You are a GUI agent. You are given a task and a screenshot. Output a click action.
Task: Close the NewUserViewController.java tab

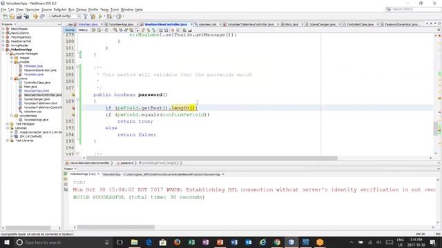tap(191, 25)
